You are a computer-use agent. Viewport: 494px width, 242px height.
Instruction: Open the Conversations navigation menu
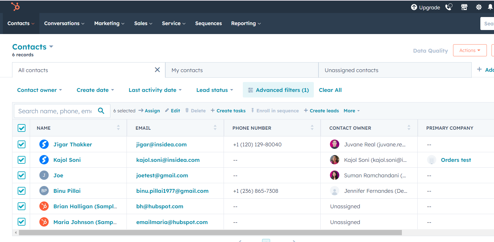64,24
